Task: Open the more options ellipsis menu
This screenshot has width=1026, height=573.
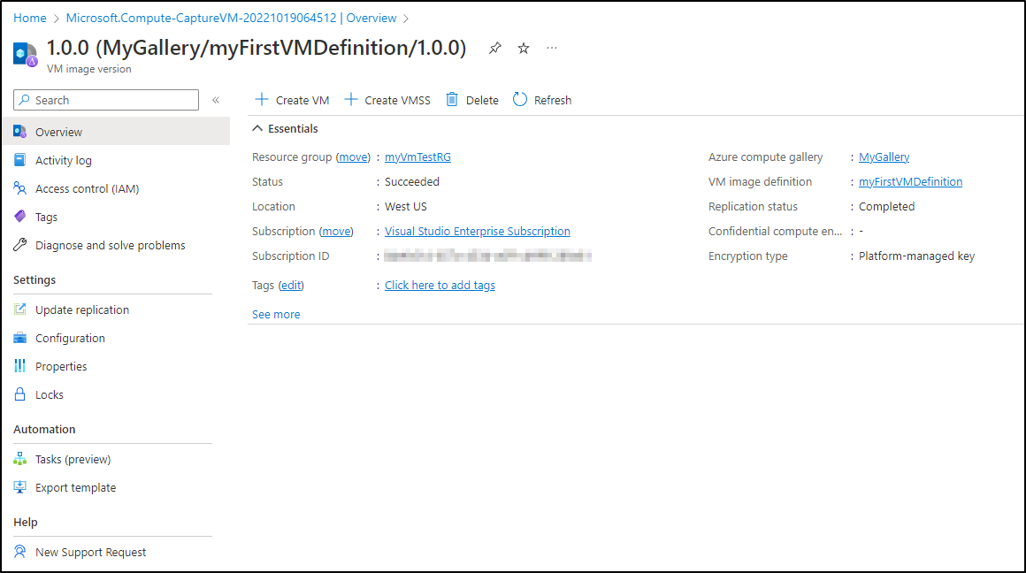Action: [x=552, y=48]
